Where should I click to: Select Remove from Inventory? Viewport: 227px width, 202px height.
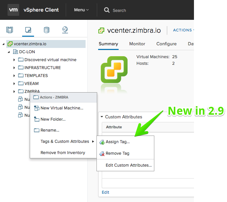tap(63, 153)
